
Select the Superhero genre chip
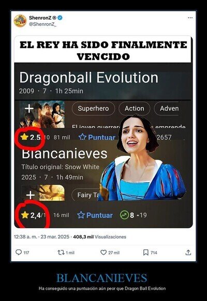coord(93,108)
